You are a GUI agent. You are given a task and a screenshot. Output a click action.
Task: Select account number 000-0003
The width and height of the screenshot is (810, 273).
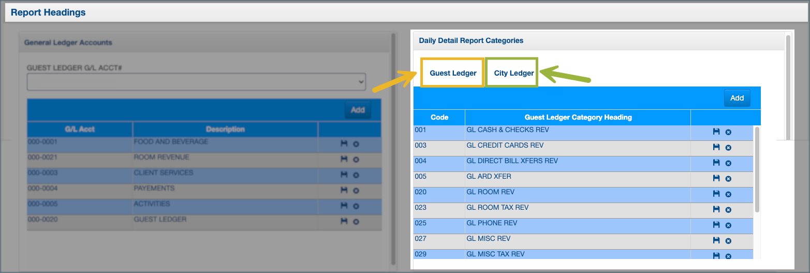point(80,176)
